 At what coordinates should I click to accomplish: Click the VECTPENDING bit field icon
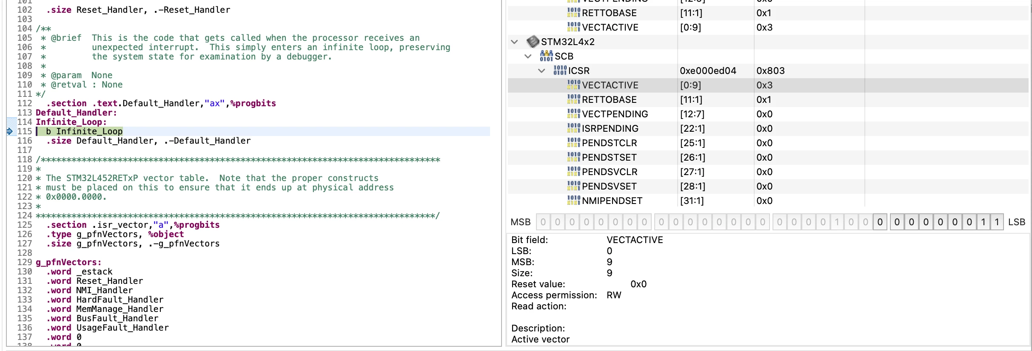(573, 114)
